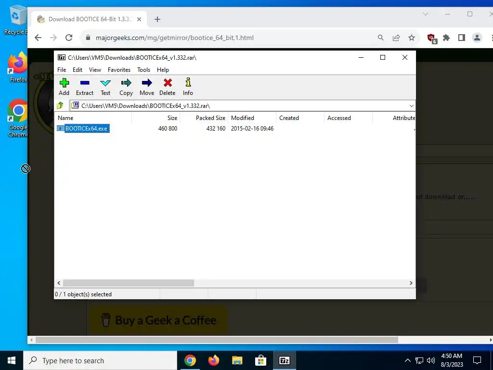Image resolution: width=493 pixels, height=370 pixels.
Task: Open the Favorites menu
Action: click(119, 70)
